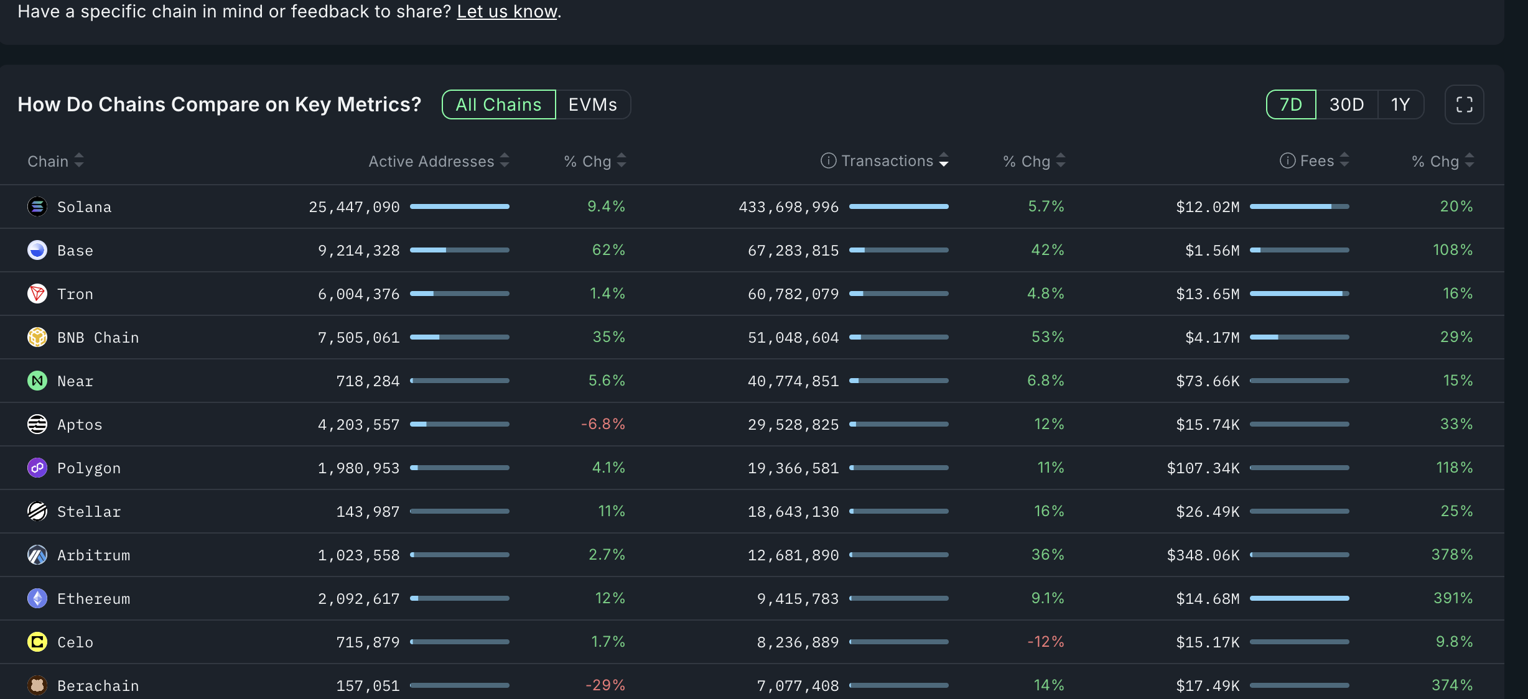This screenshot has height=699, width=1528.
Task: Open the Let us know link
Action: pos(506,12)
